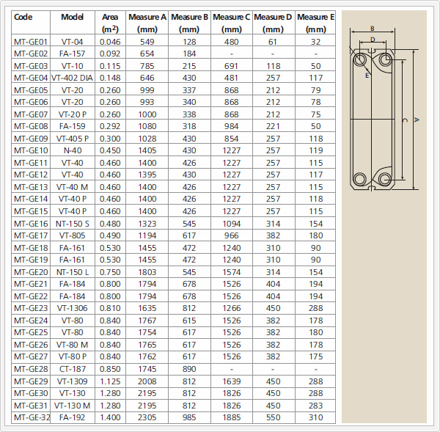This screenshot has height=432, width=440.
Task: Click Measure C value 966
Action: pos(231,235)
